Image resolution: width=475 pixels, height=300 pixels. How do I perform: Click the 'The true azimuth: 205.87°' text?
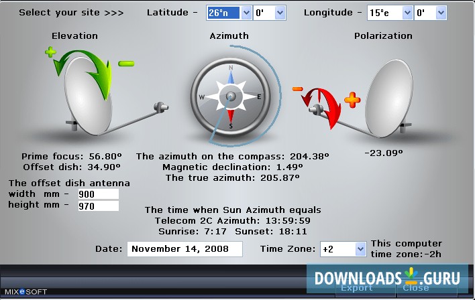[x=232, y=177]
